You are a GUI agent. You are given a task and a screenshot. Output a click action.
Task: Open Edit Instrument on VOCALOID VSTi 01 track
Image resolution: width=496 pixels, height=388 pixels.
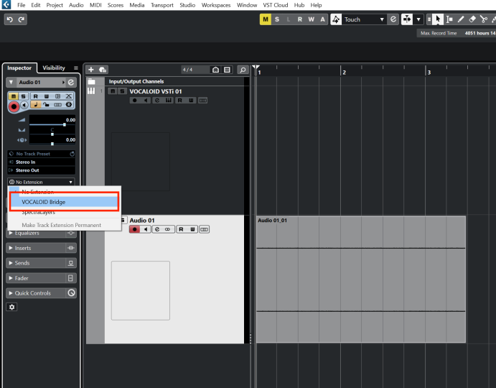pyautogui.click(x=157, y=101)
